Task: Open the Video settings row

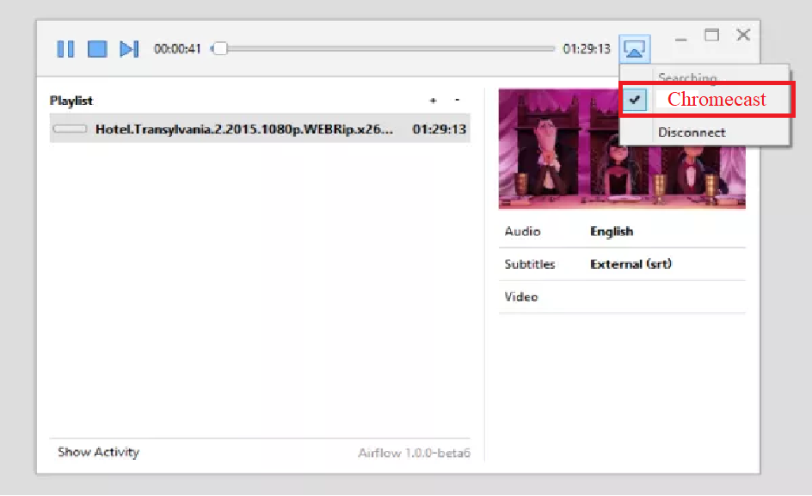Action: point(622,297)
